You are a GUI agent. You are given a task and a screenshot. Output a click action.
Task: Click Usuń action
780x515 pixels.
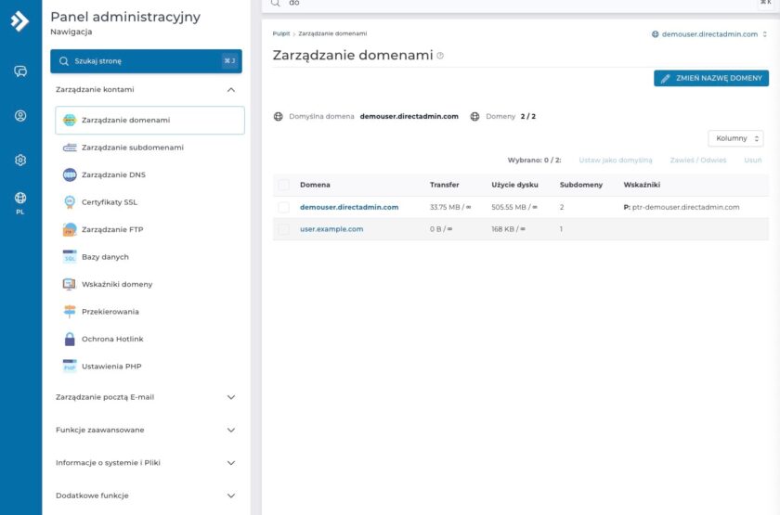coord(753,160)
